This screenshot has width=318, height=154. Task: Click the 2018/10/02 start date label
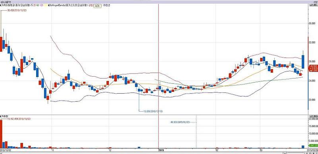tap(5, 150)
